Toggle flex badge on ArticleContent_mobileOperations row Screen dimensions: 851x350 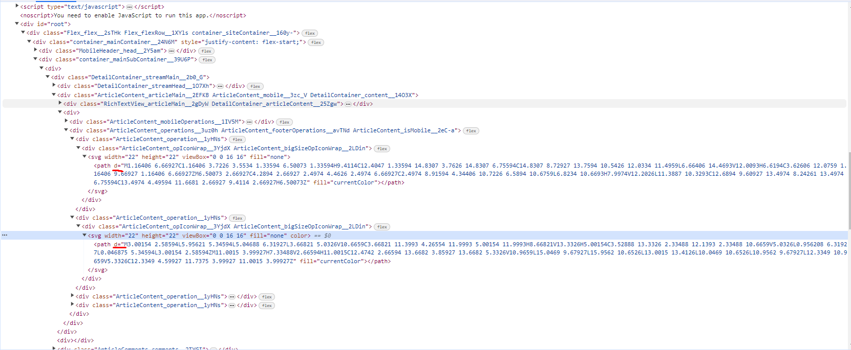click(284, 122)
